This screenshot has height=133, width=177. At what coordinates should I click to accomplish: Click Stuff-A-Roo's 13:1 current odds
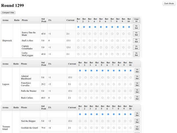tap(69, 41)
